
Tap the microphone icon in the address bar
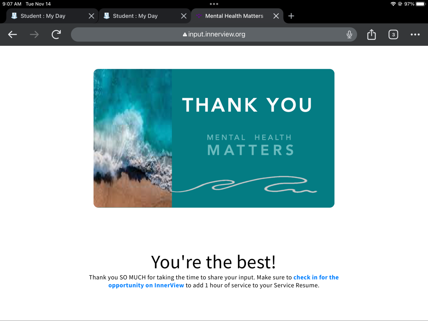point(349,34)
